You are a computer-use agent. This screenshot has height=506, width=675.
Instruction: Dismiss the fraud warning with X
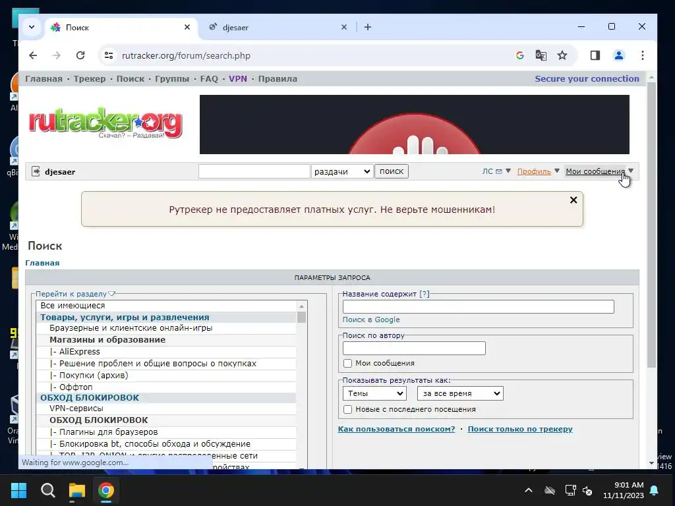pyautogui.click(x=573, y=200)
